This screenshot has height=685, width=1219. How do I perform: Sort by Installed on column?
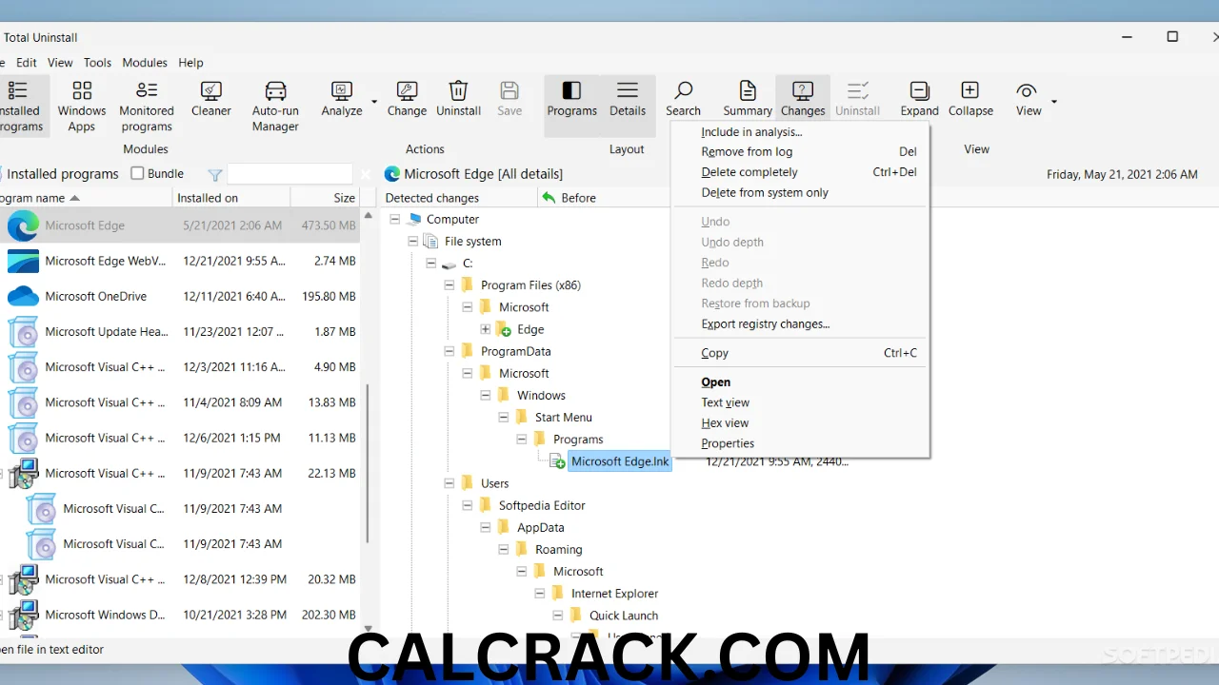tap(231, 198)
